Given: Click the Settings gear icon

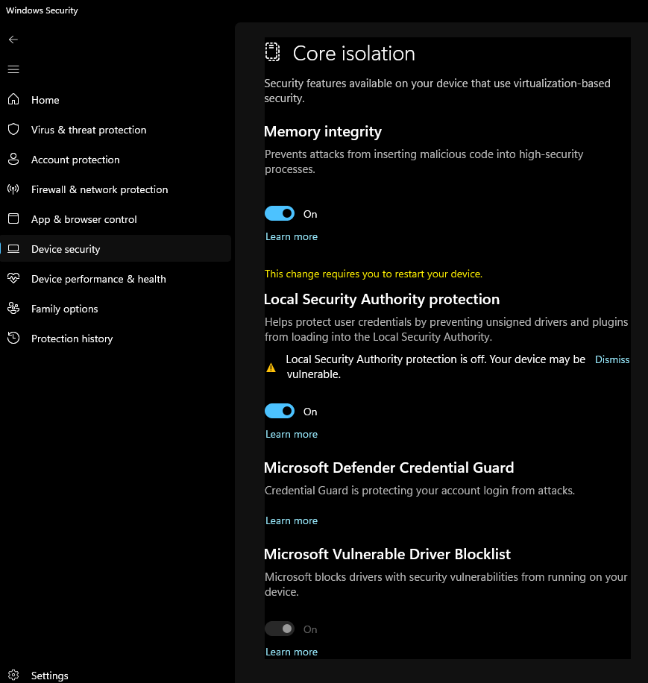Looking at the screenshot, I should (x=13, y=675).
